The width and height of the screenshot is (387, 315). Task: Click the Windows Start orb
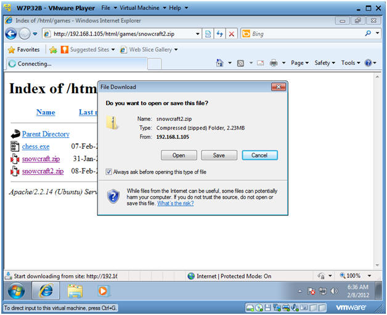[16, 291]
